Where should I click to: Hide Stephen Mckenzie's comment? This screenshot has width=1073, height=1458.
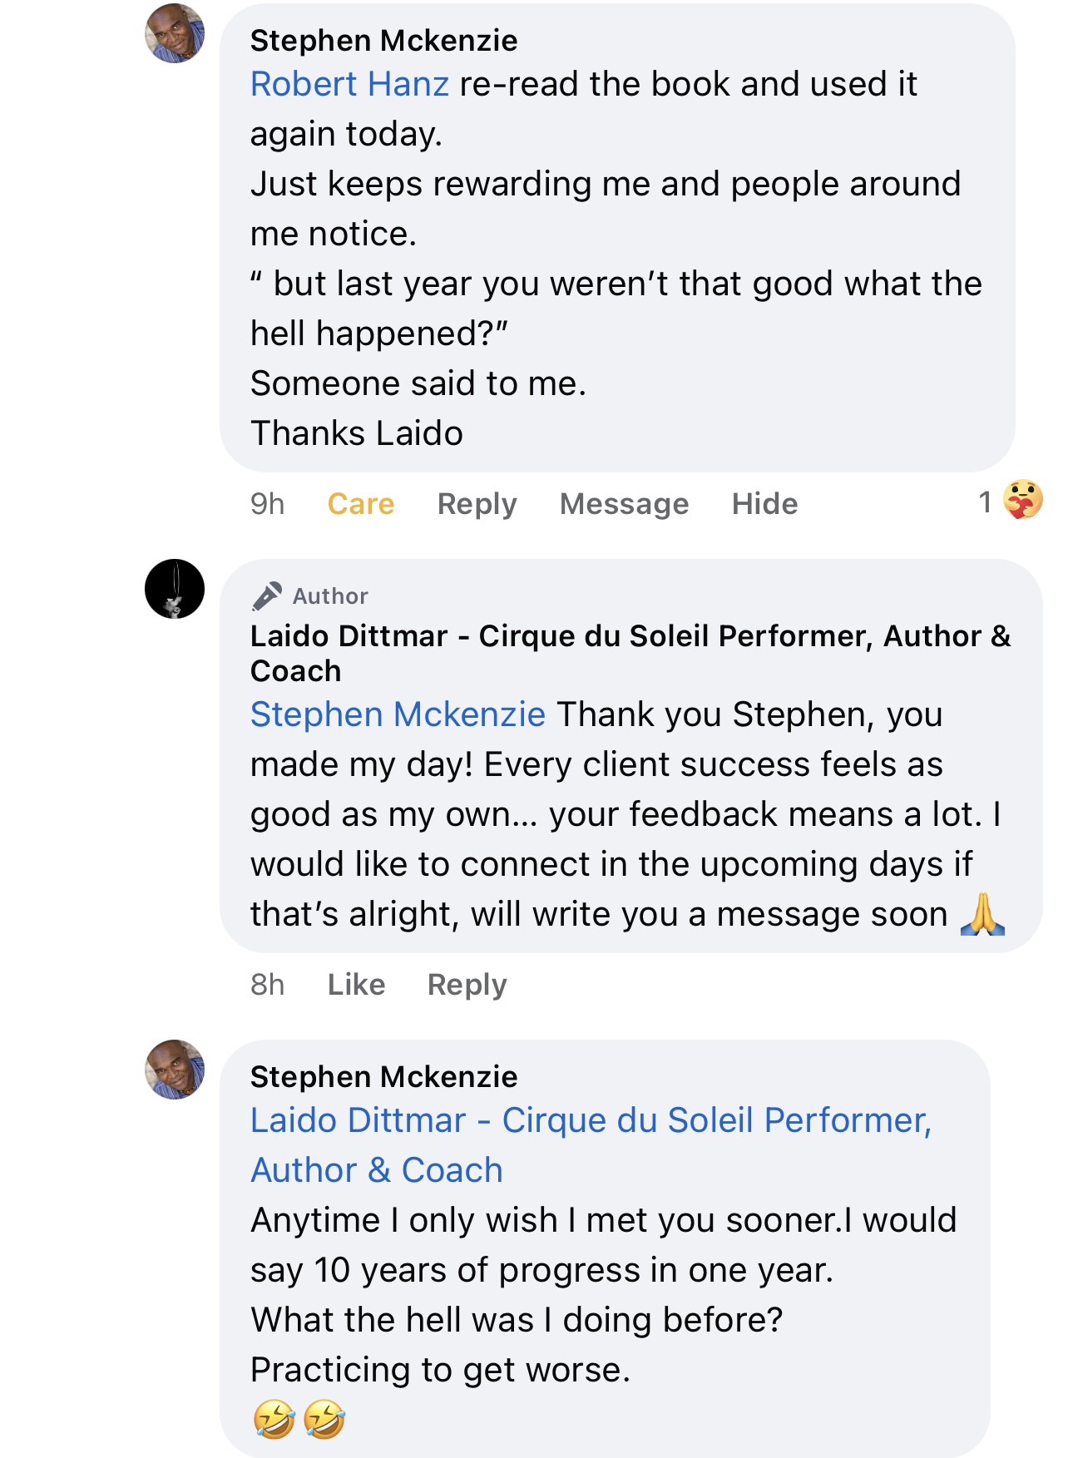tap(765, 504)
